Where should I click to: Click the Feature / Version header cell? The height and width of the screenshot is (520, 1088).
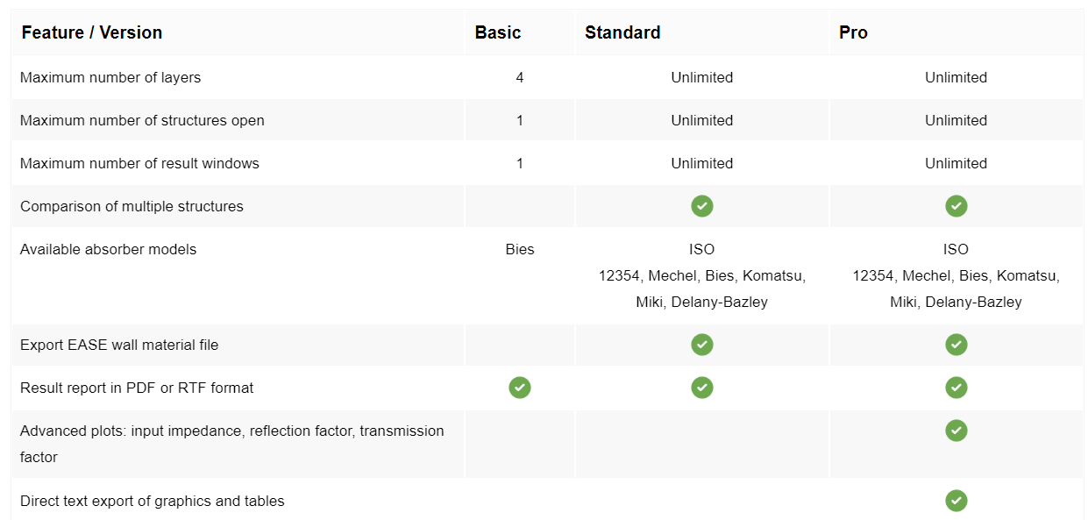[x=92, y=32]
